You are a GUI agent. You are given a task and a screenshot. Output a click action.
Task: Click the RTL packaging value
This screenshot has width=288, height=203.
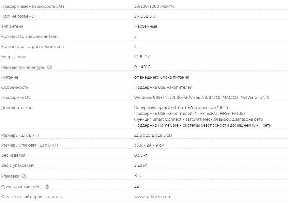tap(138, 176)
